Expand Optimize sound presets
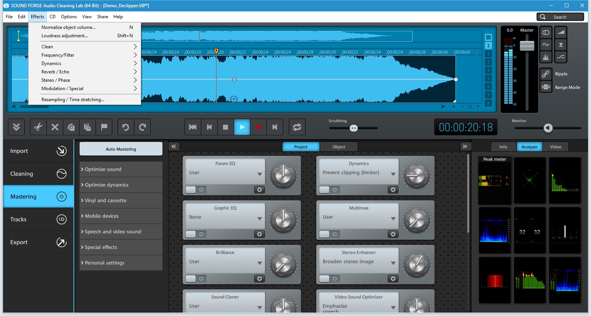This screenshot has width=591, height=316. [x=121, y=169]
